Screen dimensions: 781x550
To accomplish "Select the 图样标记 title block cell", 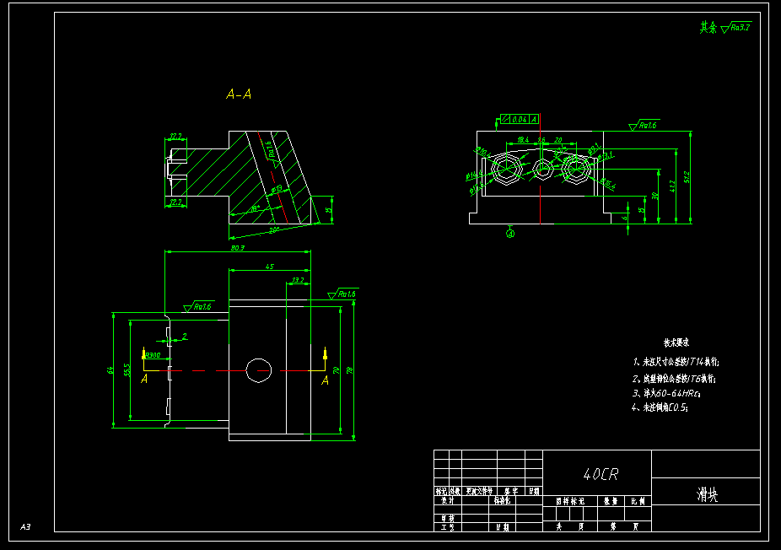I will coord(570,501).
